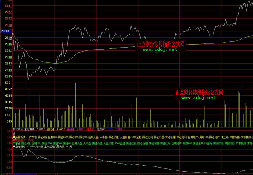Click the blue 23.13 price marker
This screenshot has width=253, height=175.
coord(5,31)
